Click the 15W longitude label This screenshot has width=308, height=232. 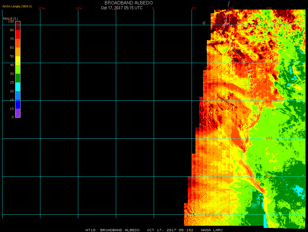pyautogui.click(x=41, y=8)
